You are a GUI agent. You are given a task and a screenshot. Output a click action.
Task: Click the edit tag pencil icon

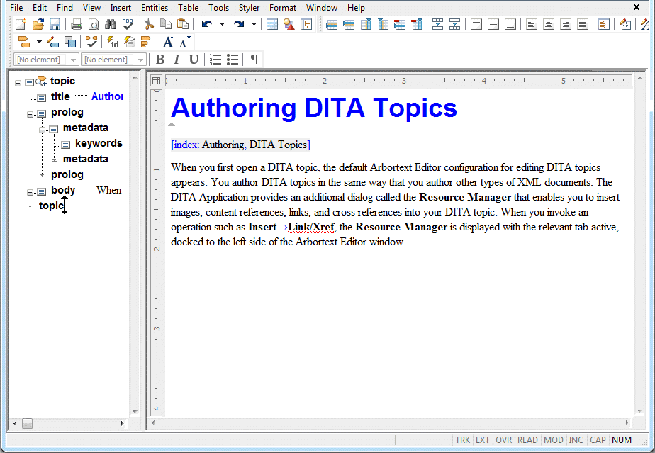point(53,42)
